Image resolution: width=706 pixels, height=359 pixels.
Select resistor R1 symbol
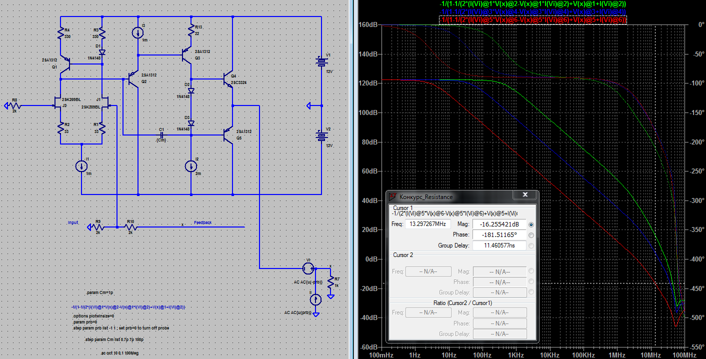coord(101,127)
